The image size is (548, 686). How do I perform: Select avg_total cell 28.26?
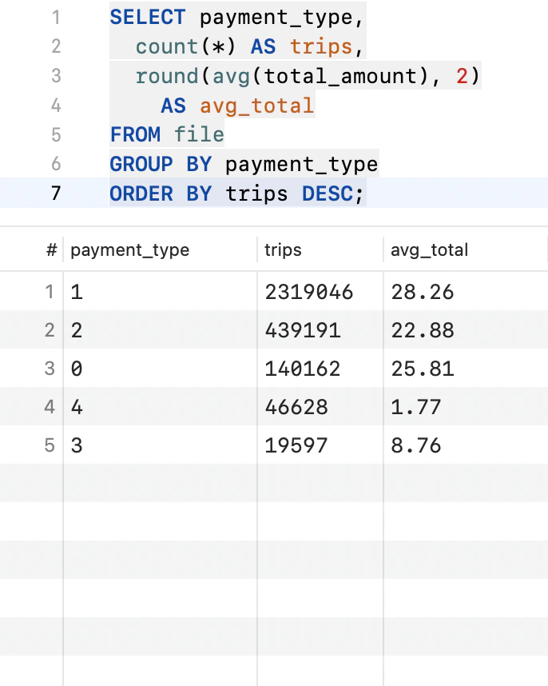coord(466,292)
